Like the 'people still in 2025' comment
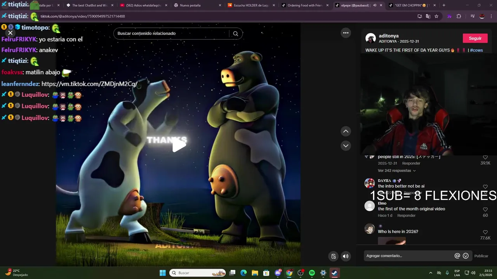497x279 pixels. click(x=485, y=157)
